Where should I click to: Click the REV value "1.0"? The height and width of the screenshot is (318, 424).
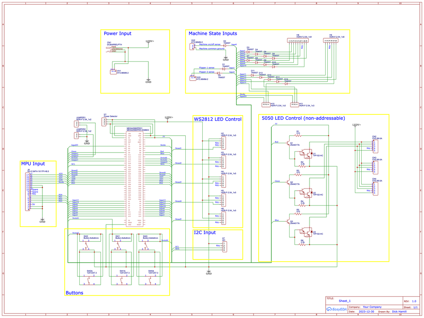pyautogui.click(x=414, y=301)
